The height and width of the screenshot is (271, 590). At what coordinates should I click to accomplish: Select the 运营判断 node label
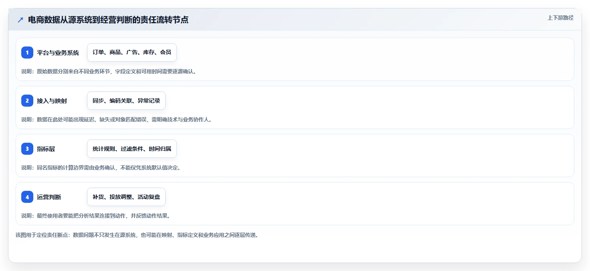pyautogui.click(x=49, y=197)
